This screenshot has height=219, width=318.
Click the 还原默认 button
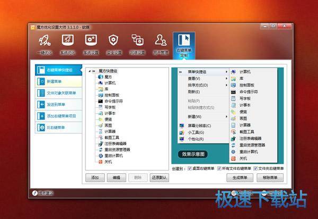coord(160,178)
